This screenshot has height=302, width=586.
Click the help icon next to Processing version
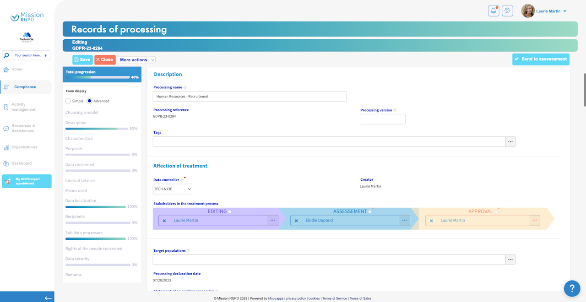pyautogui.click(x=395, y=110)
